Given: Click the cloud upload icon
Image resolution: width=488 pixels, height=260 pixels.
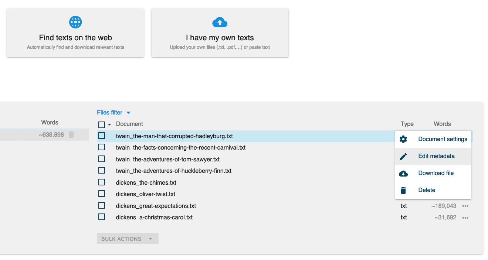Looking at the screenshot, I should 220,23.
